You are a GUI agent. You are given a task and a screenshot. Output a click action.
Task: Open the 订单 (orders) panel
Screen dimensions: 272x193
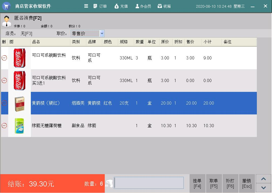point(100,6)
